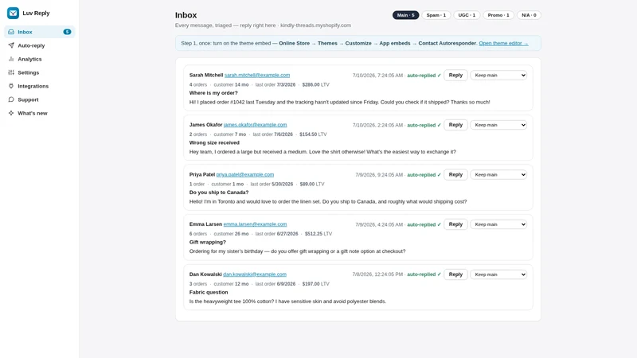
Task: Select the Promo · 1 filter tab
Action: [498, 15]
